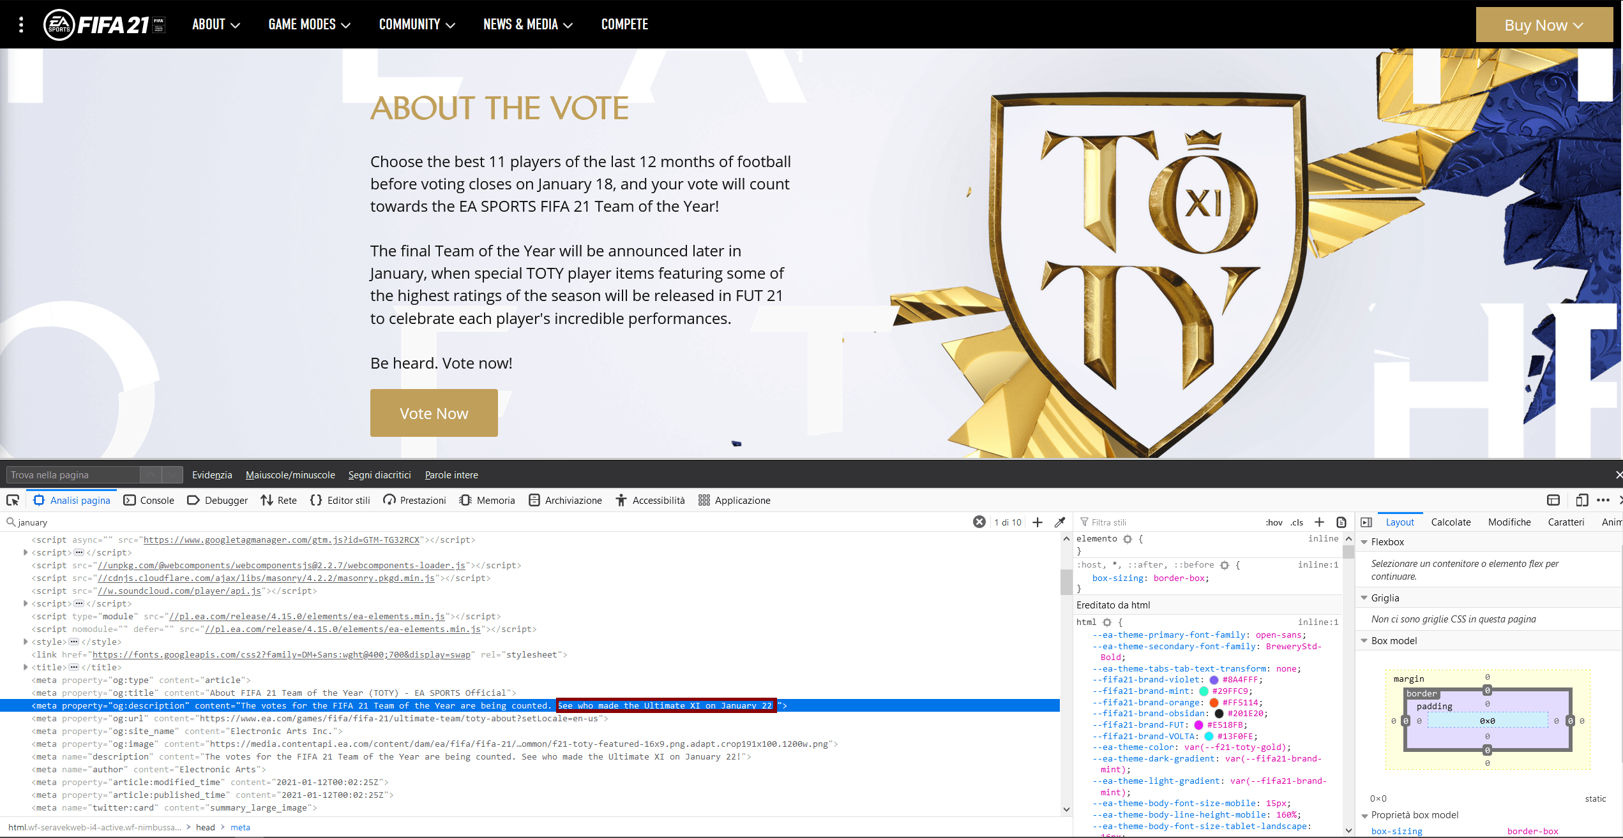The height and width of the screenshot is (838, 1623).
Task: Open the Editor stili panel
Action: click(340, 501)
